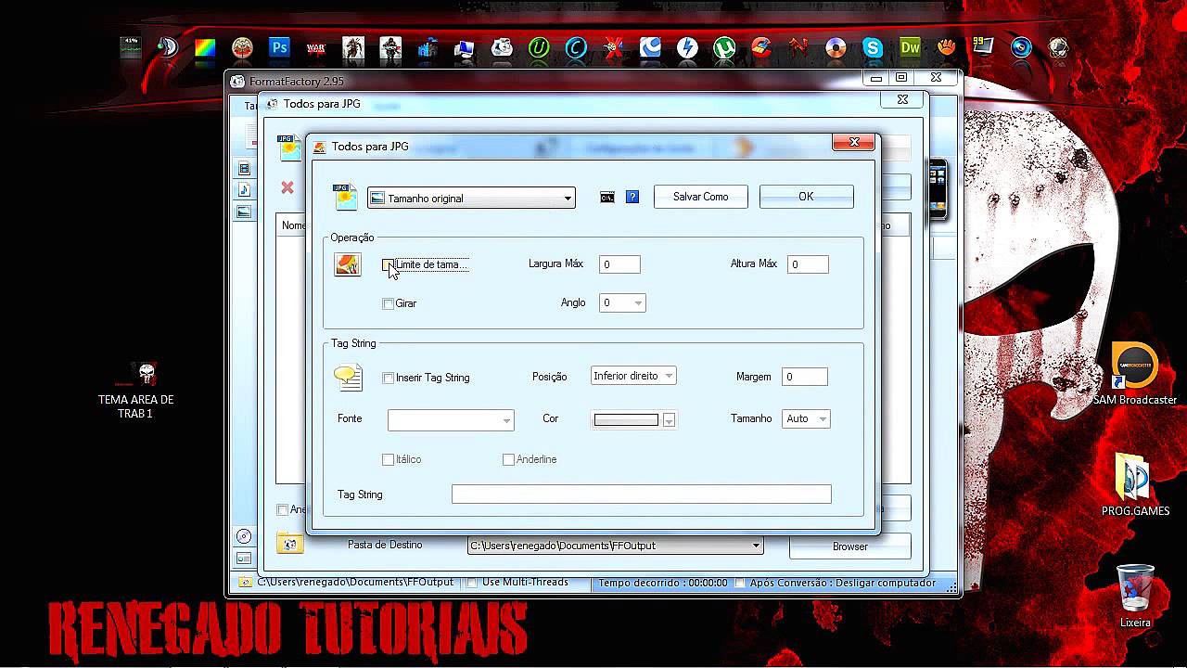Screen dimensions: 1187x668
Task: Click the destination folder icon near Pasta de Destino
Action: coord(289,544)
